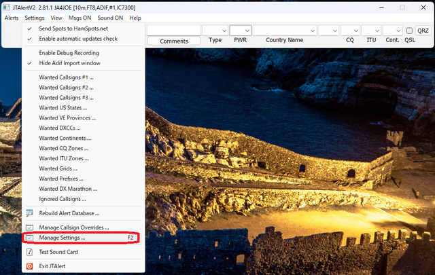Screen dimensions: 435x275
Task: Click the QRZ lookup button
Action: coord(423,31)
